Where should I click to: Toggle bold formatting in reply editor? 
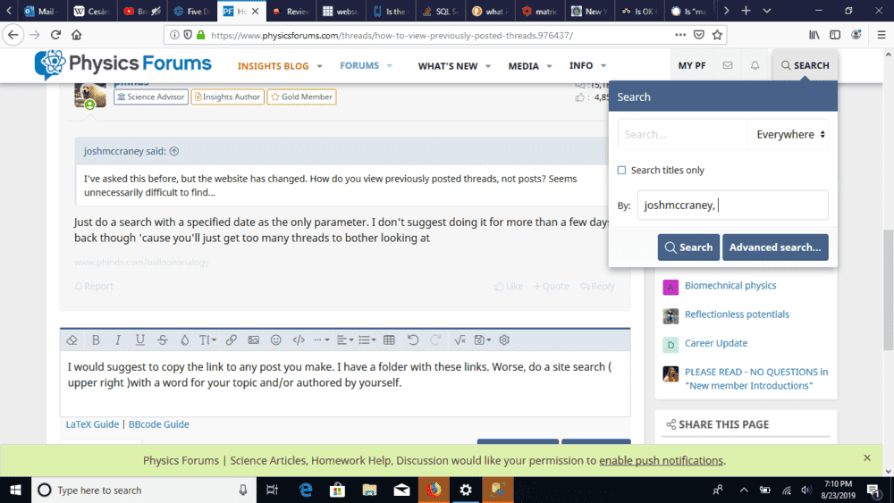point(96,340)
